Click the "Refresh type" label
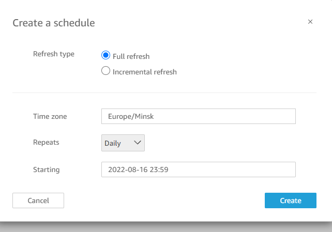The image size is (332, 232). pyautogui.click(x=54, y=54)
